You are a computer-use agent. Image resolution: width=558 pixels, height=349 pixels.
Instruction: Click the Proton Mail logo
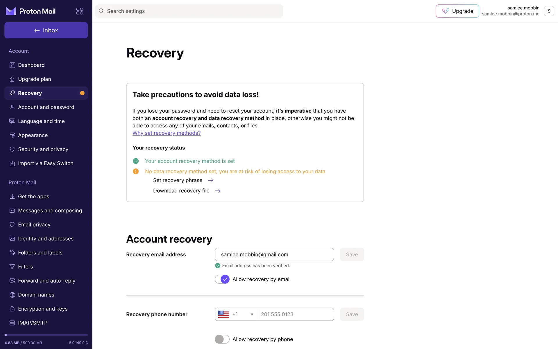coord(31,11)
